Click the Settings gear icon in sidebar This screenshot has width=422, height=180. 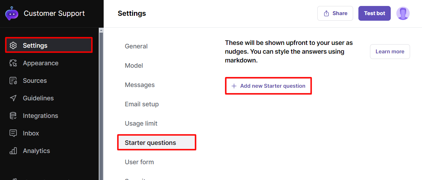13,46
